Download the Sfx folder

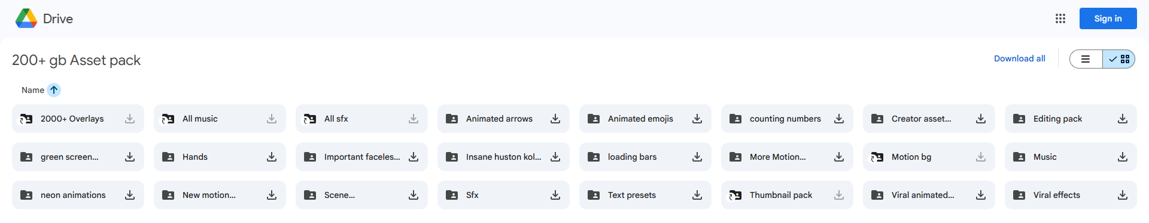555,195
